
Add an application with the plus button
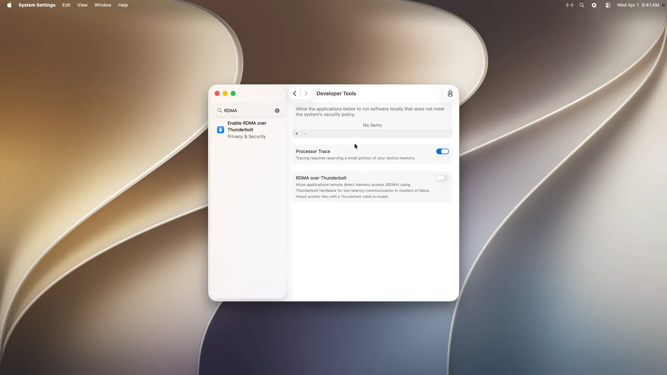[297, 134]
